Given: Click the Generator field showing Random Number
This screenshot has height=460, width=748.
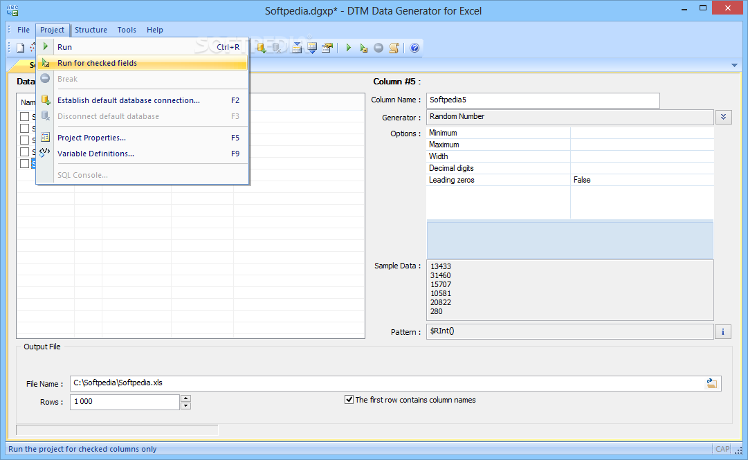Looking at the screenshot, I should pyautogui.click(x=570, y=117).
